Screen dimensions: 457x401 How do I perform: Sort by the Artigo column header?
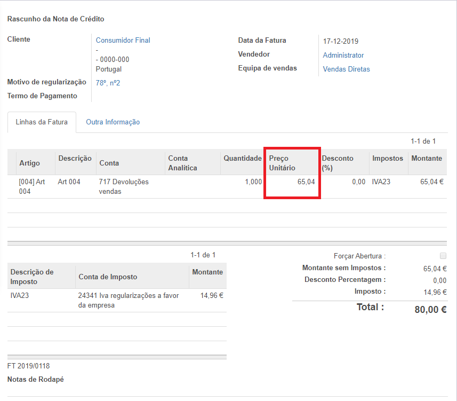click(30, 163)
